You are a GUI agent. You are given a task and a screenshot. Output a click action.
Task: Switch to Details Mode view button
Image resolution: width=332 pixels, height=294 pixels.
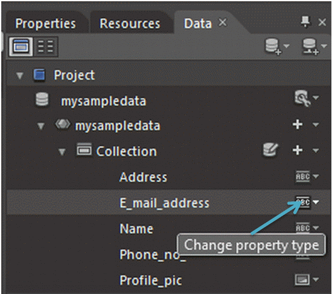[x=45, y=46]
